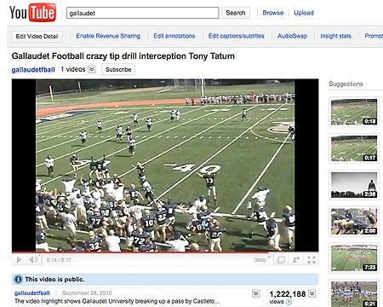Screen dimensions: 383x307
Task: Click the Suggestions heading
Action: (346, 84)
